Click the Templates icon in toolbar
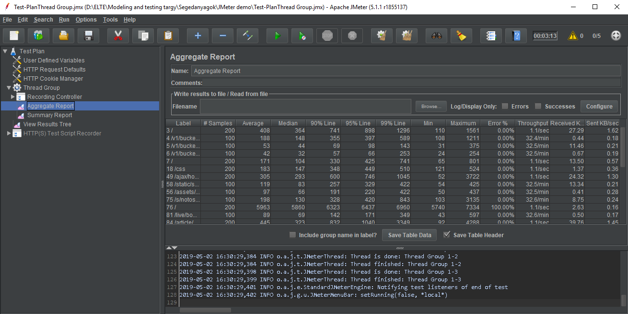Viewport: 628px width, 314px height. coord(38,36)
